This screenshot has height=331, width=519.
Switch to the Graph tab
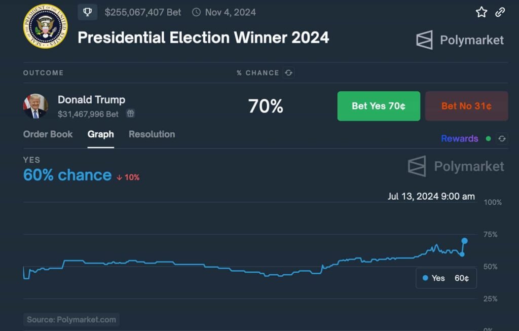[x=100, y=134]
